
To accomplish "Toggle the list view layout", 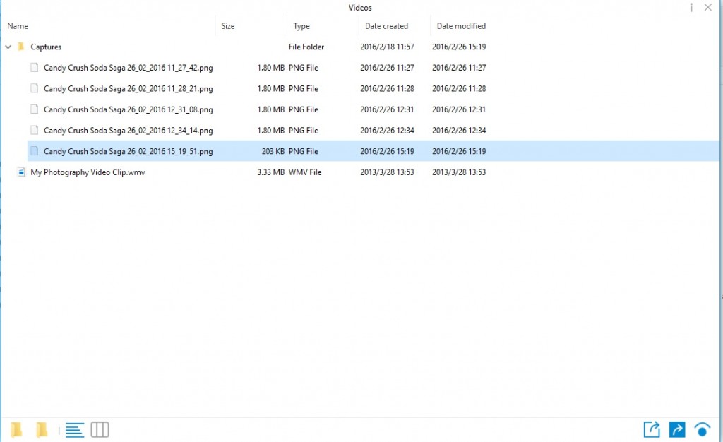I will tap(74, 429).
